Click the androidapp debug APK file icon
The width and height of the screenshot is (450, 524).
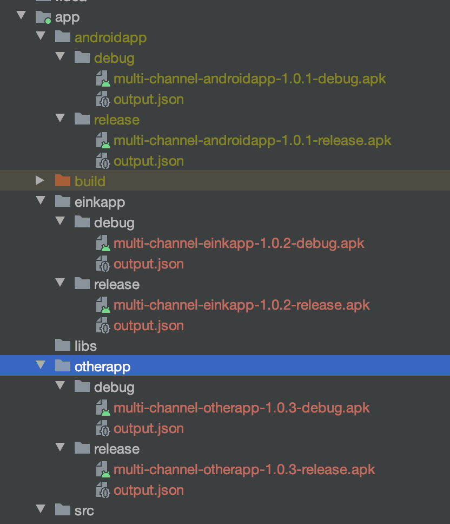tap(103, 79)
